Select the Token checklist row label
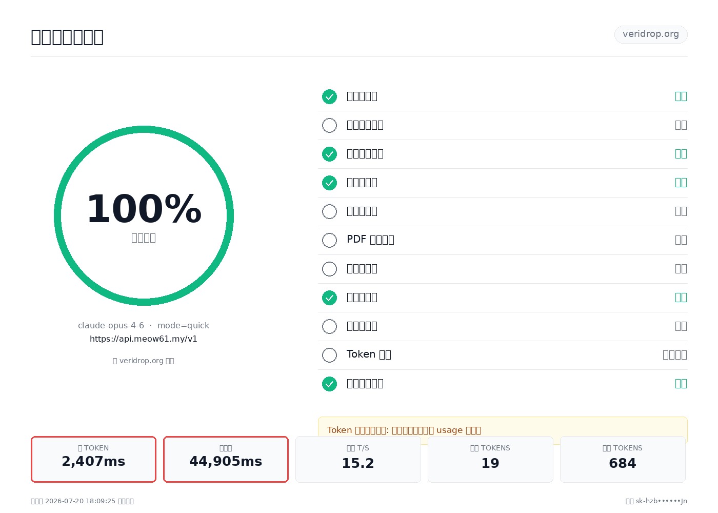Viewport: 718px width, 513px height. pyautogui.click(x=369, y=354)
